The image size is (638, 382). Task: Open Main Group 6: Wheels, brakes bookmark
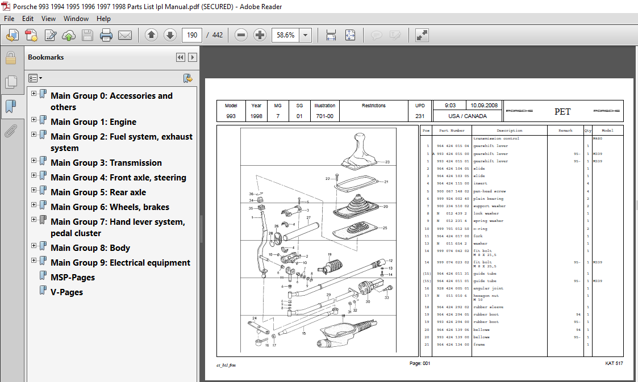110,207
